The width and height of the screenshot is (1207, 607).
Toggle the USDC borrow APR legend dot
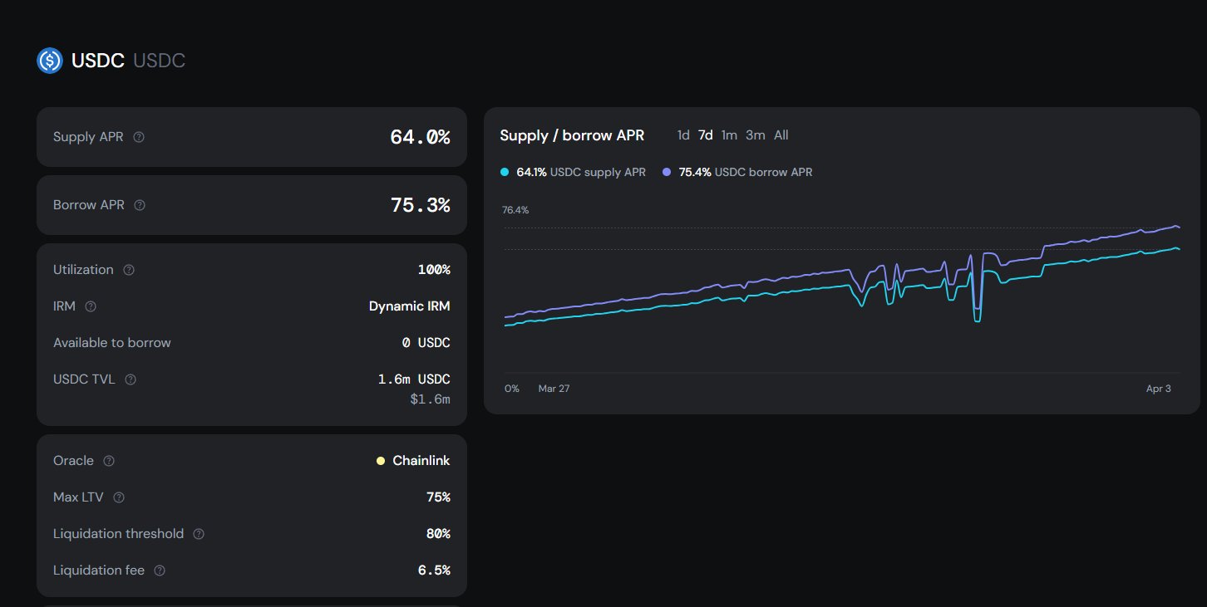pos(667,173)
